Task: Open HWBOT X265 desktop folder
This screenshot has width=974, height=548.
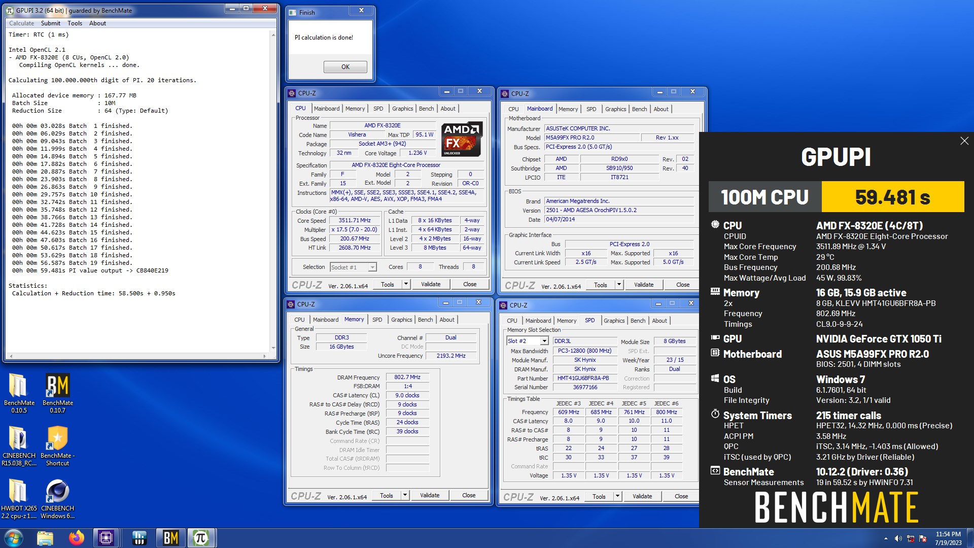Action: click(19, 499)
